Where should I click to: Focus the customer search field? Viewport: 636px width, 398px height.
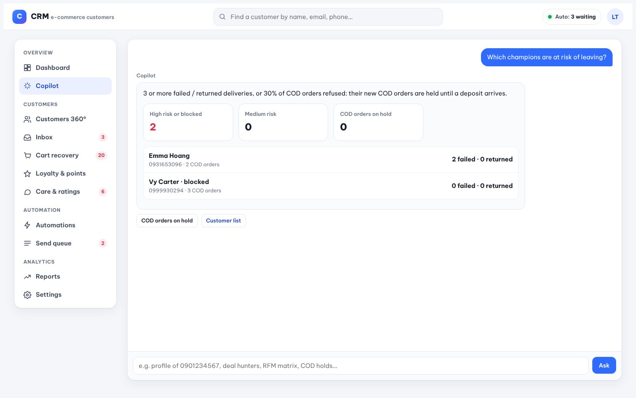[328, 17]
